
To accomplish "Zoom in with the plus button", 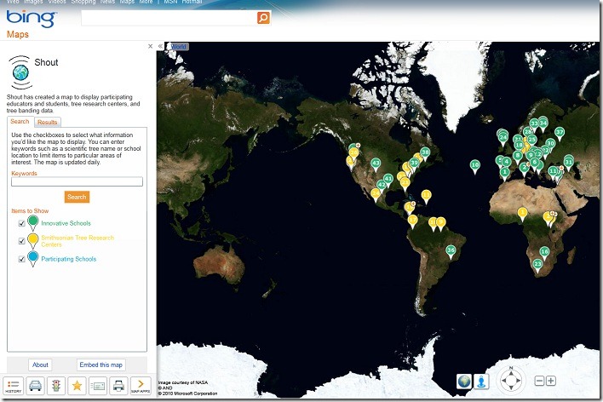I will [x=551, y=381].
